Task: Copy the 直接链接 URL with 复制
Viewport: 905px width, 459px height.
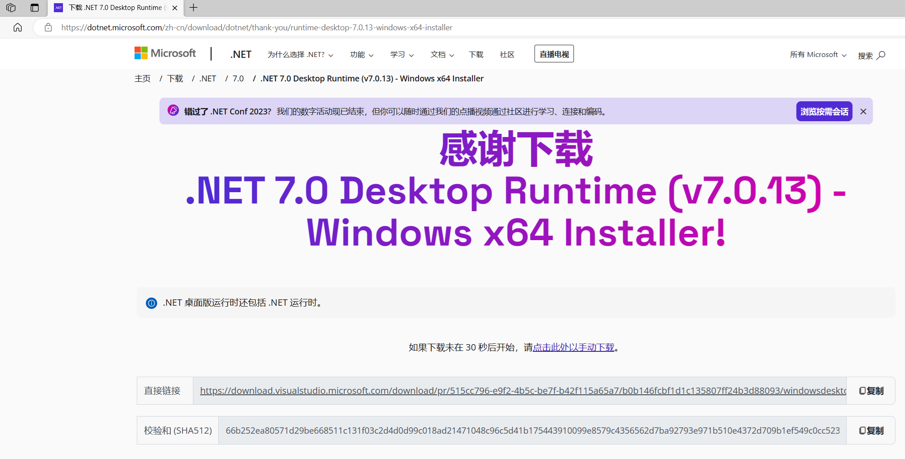Action: click(871, 391)
